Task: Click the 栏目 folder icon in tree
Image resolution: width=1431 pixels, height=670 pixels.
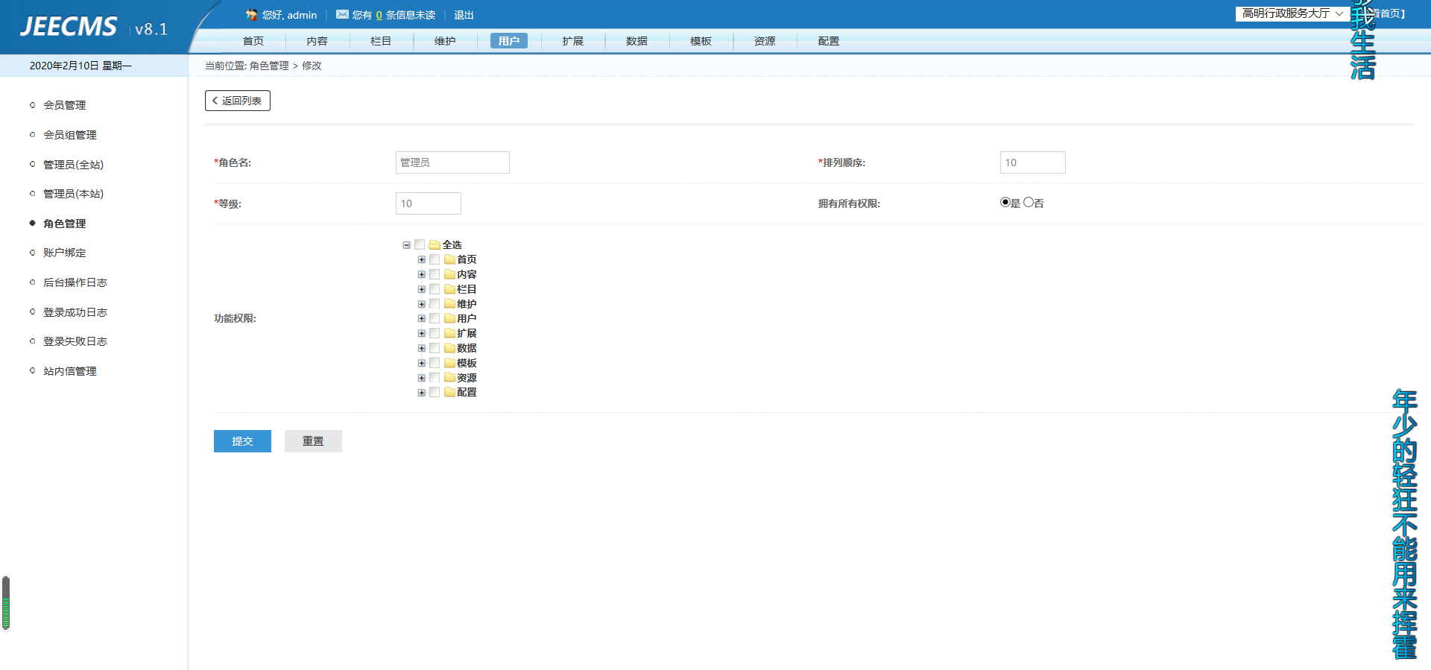Action: (x=449, y=289)
